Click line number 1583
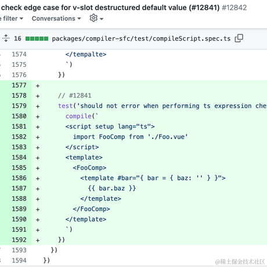Viewport: 267px width, 267px height. [19, 147]
